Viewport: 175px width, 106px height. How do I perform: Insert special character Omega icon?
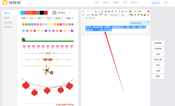pyautogui.click(x=87, y=18)
